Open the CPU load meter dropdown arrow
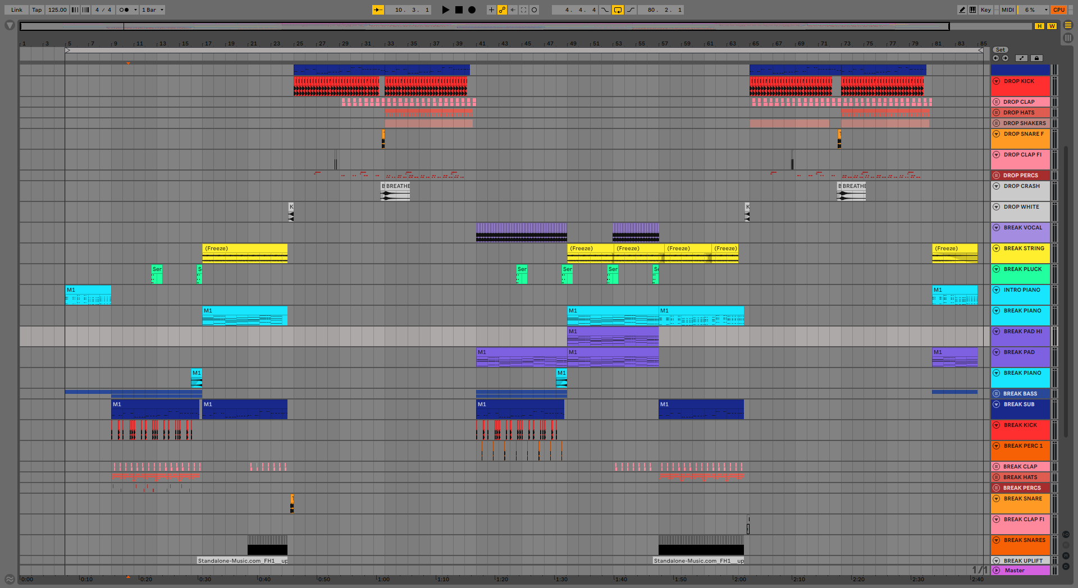The image size is (1078, 588). [x=1045, y=10]
